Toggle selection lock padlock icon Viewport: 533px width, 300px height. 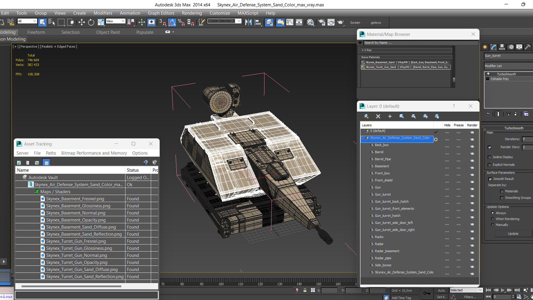[x=305, y=290]
